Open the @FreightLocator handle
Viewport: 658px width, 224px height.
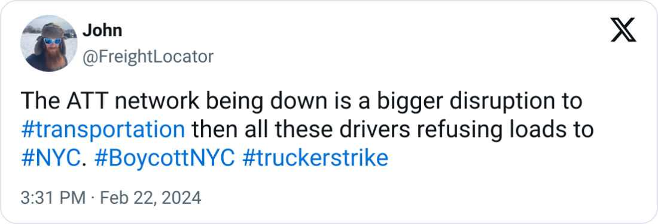pyautogui.click(x=148, y=57)
